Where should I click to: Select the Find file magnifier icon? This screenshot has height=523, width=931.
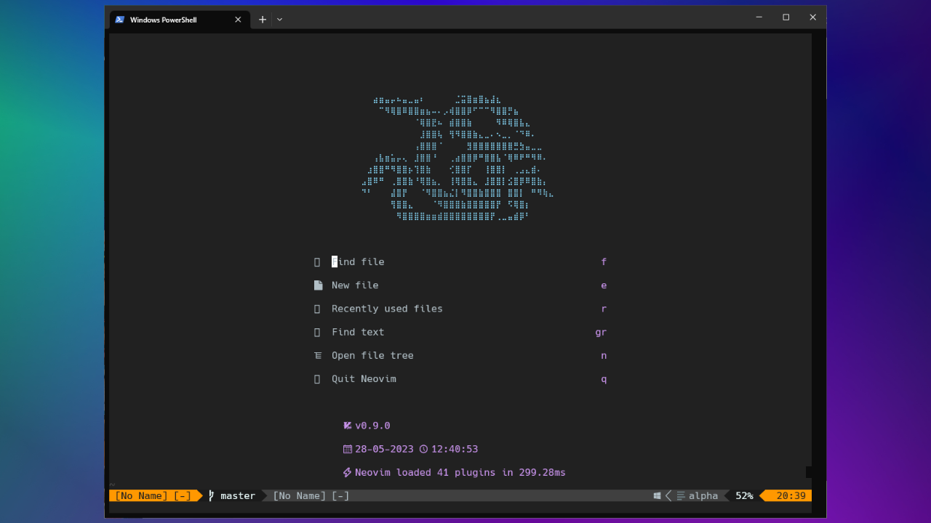[x=317, y=261]
